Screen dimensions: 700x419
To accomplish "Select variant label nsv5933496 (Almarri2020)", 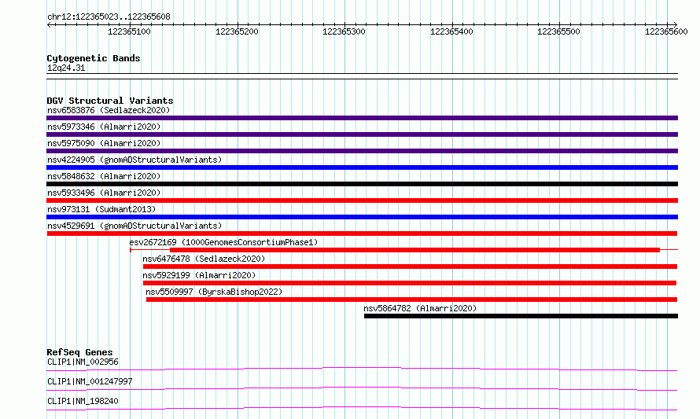I will [104, 193].
